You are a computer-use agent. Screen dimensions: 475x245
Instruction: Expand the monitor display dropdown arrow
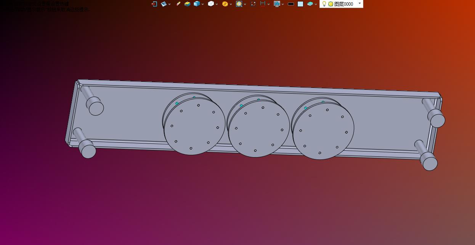coord(282,4)
